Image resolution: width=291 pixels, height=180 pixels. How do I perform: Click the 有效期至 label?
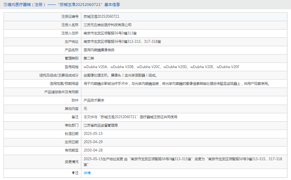coord(72,150)
